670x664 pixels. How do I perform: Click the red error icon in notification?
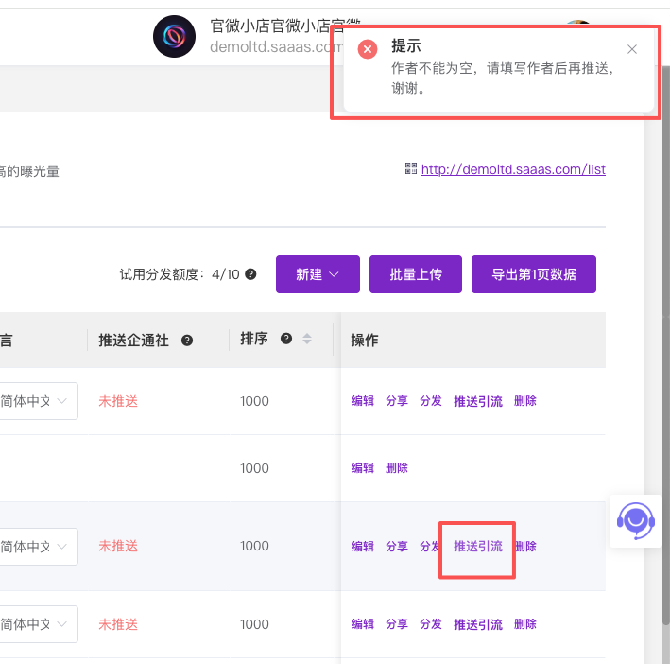pyautogui.click(x=368, y=49)
